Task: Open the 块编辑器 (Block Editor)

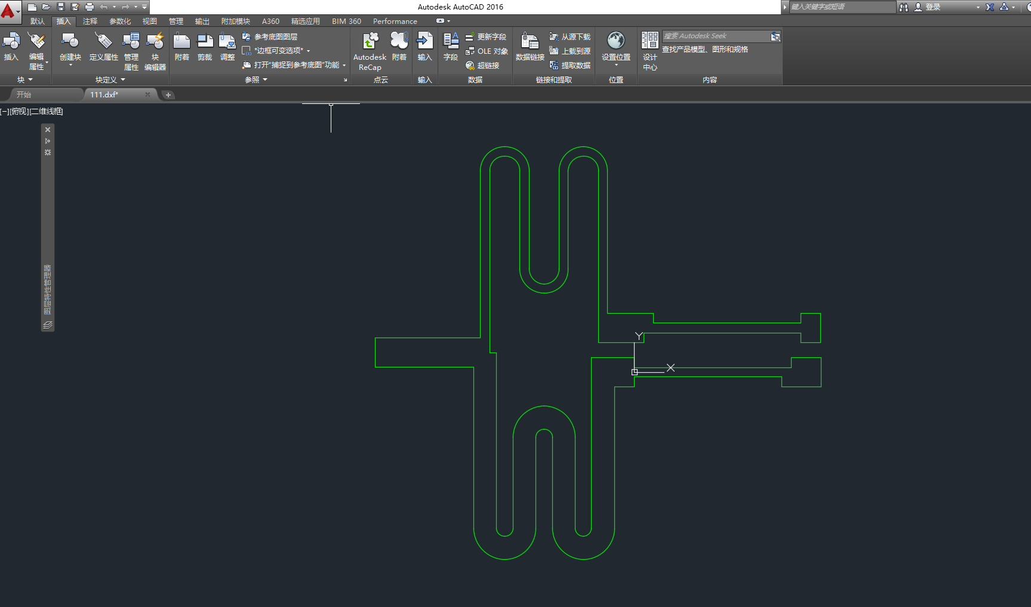Action: [x=155, y=51]
